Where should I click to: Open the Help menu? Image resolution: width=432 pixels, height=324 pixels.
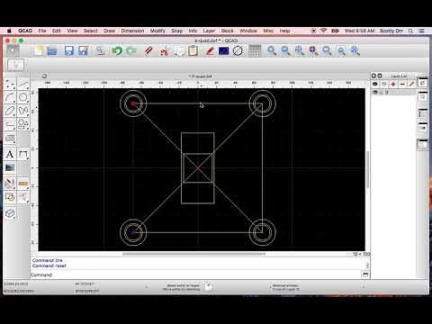284,31
